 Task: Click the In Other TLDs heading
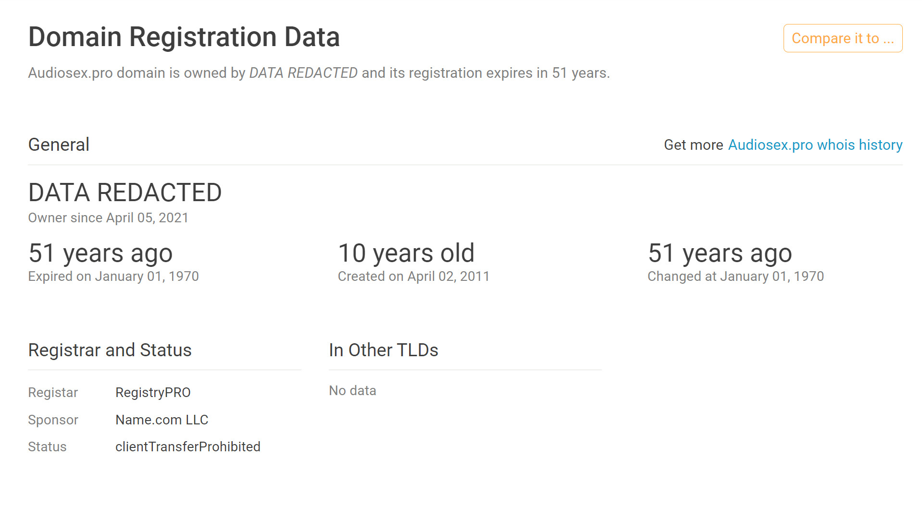(384, 350)
